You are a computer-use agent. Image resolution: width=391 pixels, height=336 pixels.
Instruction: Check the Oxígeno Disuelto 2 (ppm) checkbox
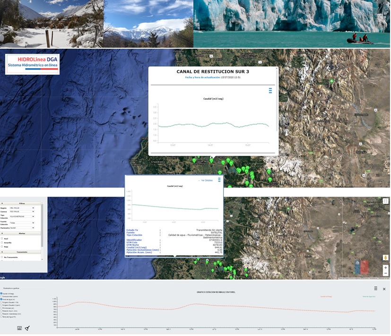point(1,305)
